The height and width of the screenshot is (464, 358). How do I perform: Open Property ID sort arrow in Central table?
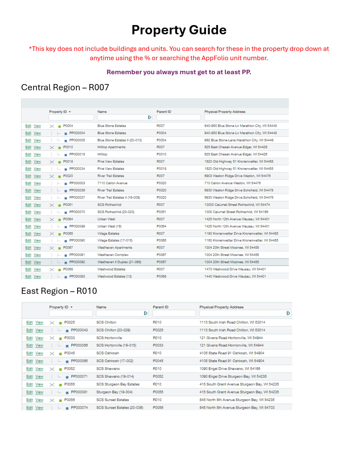click(x=70, y=112)
